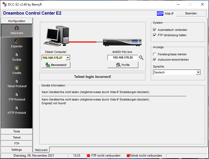
Task: Click the HTTP Web-IF icon
Action: [160, 13]
